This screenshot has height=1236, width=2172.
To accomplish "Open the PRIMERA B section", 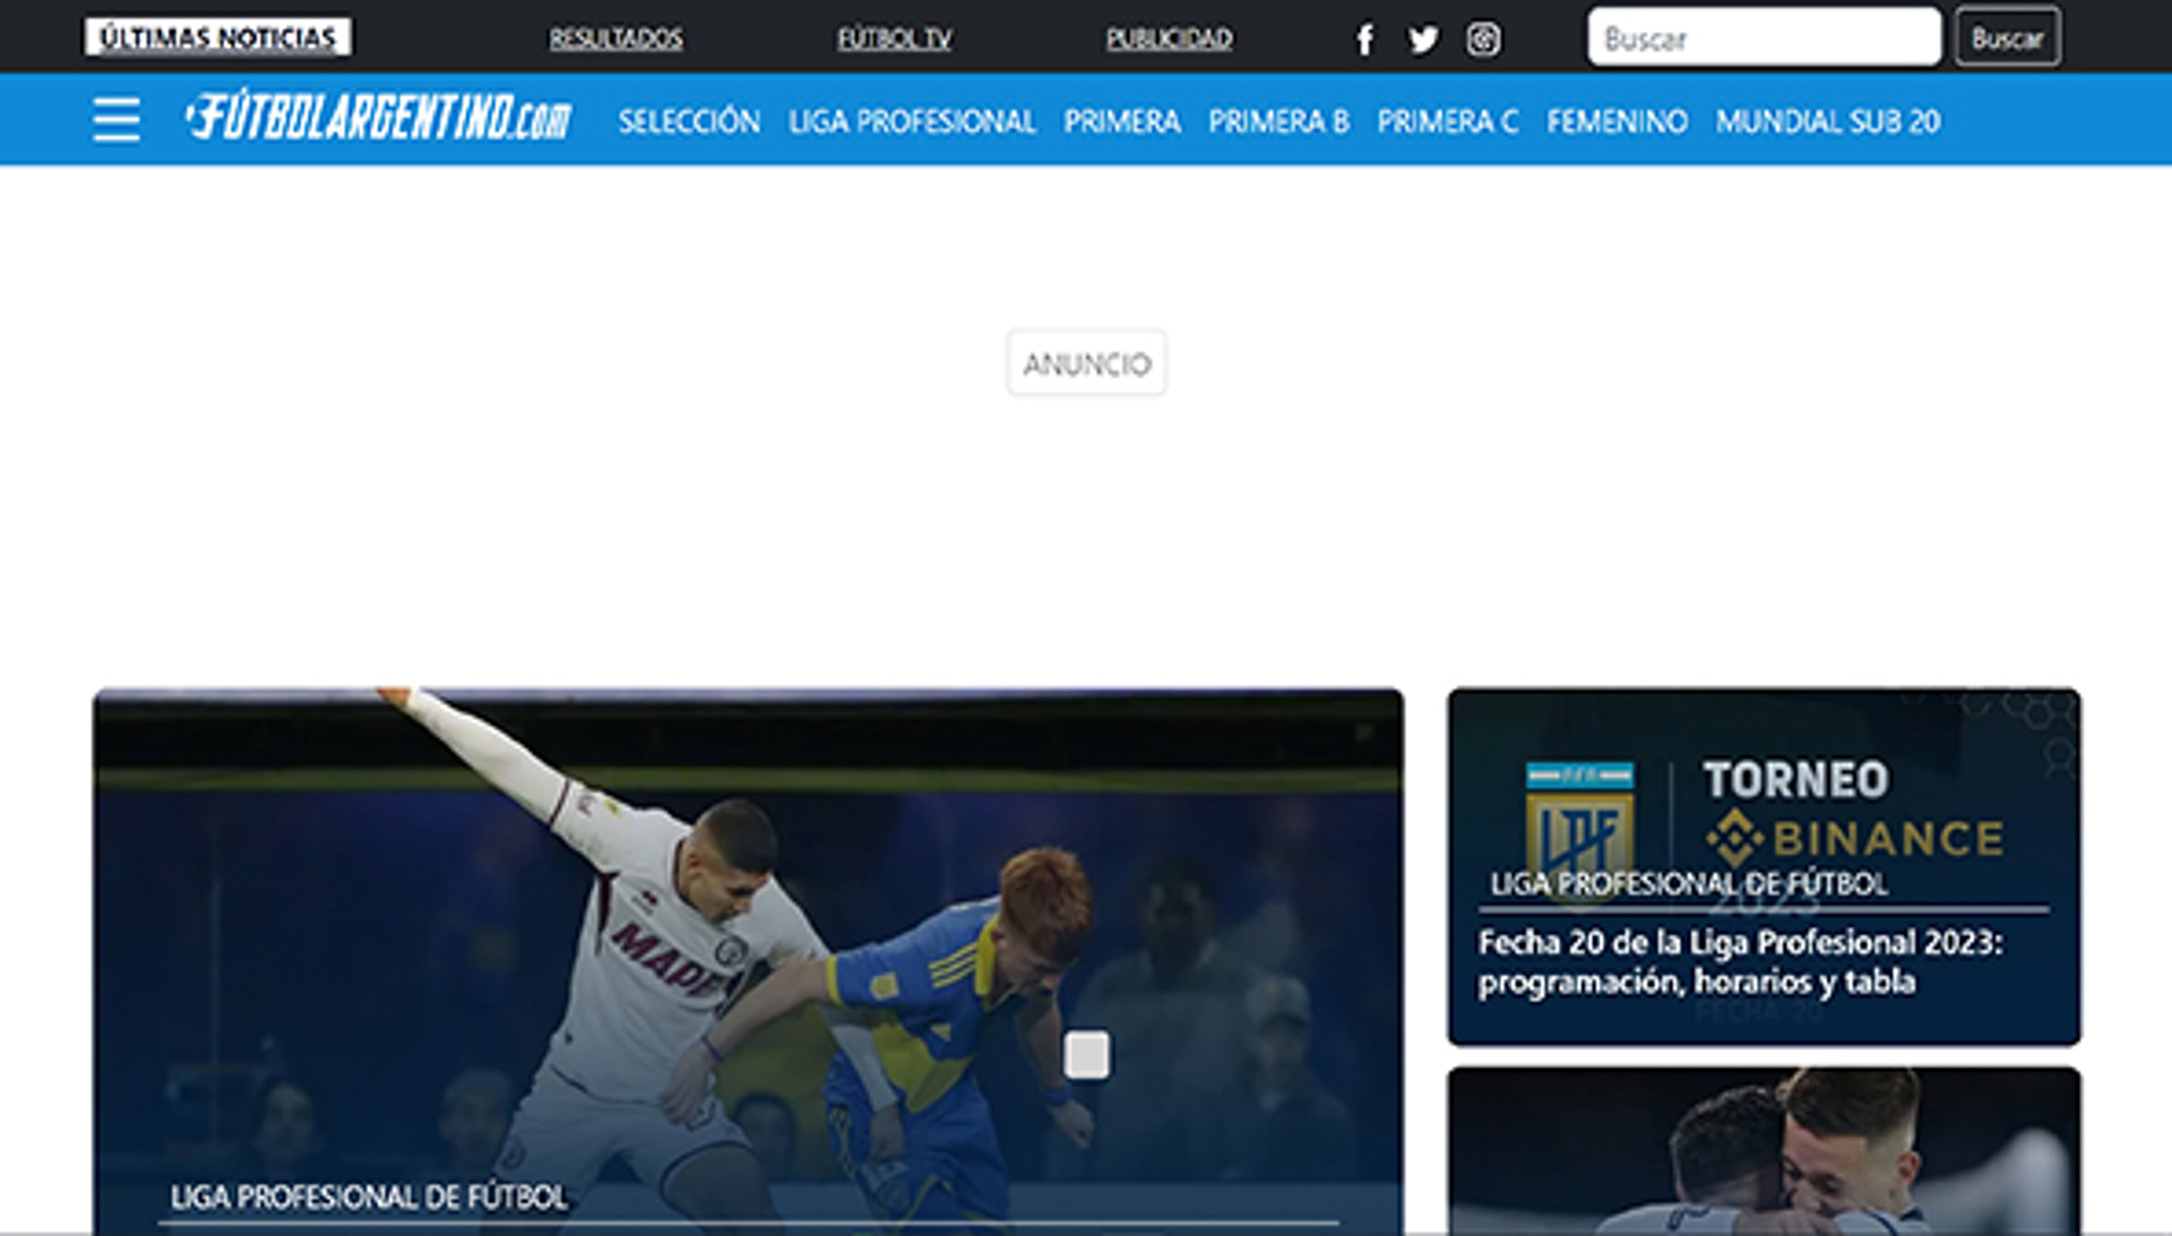I will 1279,122.
